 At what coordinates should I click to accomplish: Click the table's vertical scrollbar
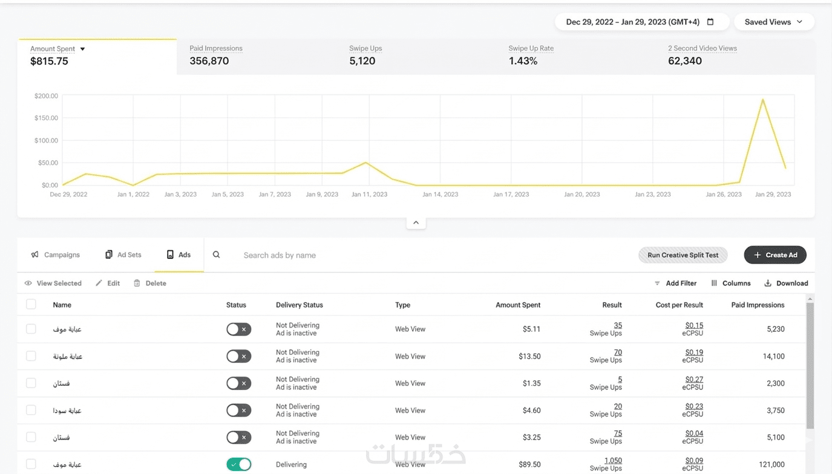(x=810, y=363)
